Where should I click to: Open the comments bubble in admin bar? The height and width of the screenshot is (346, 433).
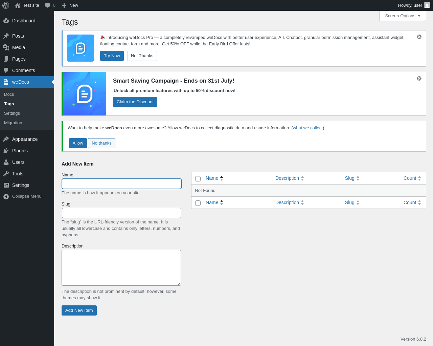(48, 5)
